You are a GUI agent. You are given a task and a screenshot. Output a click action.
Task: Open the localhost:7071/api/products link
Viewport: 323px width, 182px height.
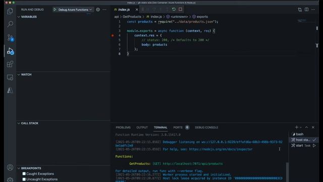(x=193, y=164)
